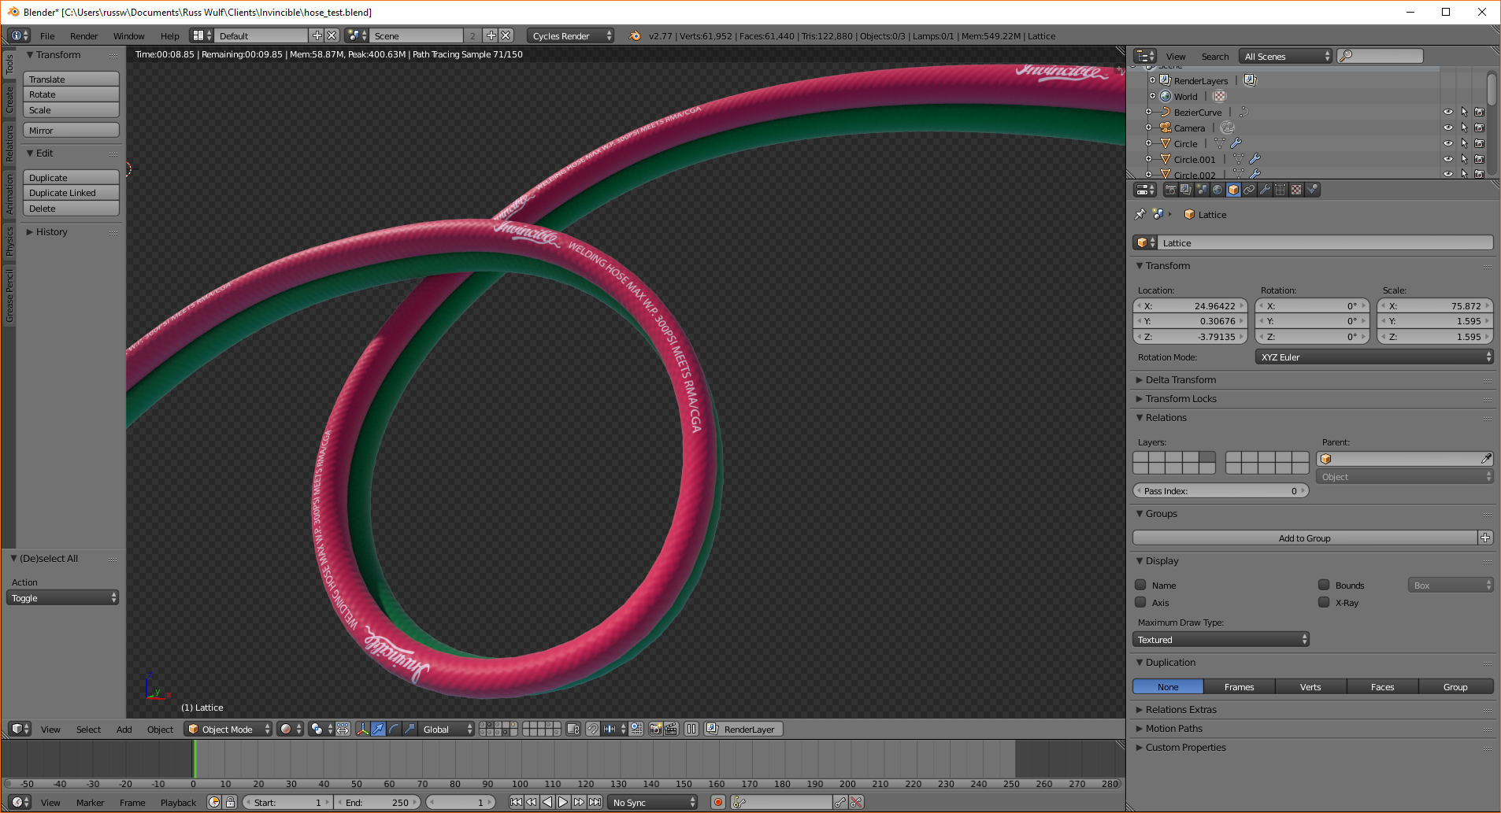Viewport: 1501px width, 813px height.
Task: Enable the Name display checkbox
Action: point(1140,585)
